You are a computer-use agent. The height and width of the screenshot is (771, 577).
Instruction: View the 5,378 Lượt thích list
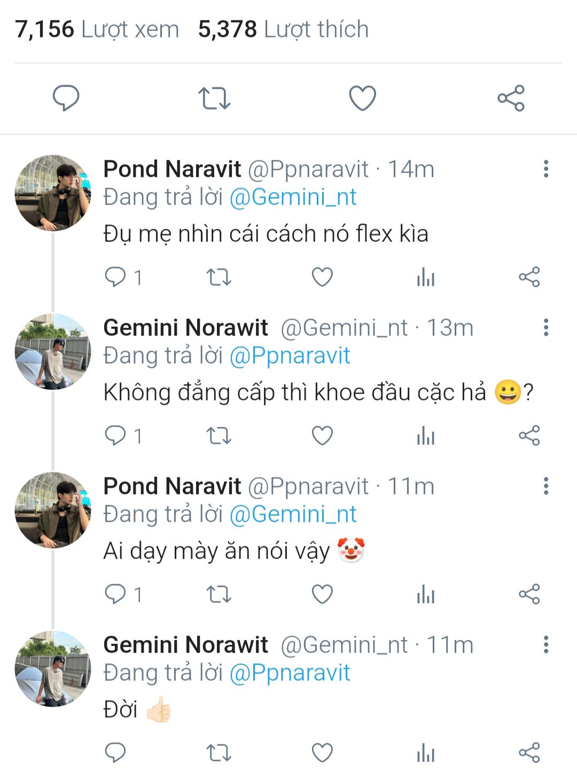[283, 29]
